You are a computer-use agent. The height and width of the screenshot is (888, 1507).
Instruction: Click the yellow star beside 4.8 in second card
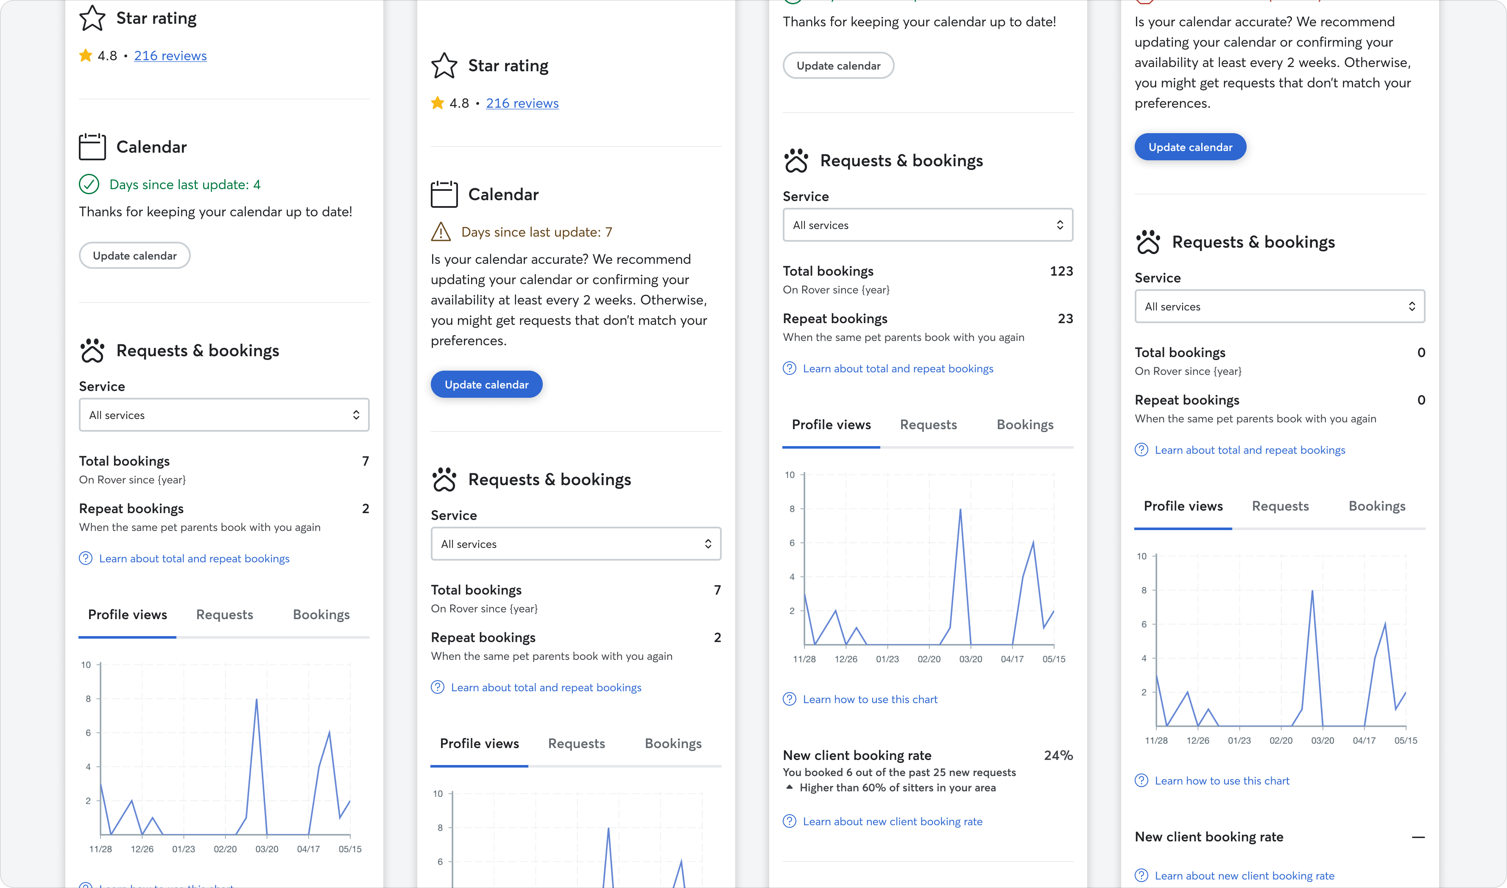click(437, 103)
